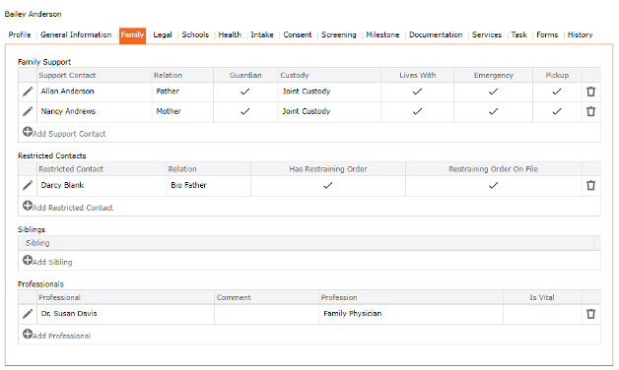Switch to the Health tab
The image size is (619, 370).
(230, 34)
